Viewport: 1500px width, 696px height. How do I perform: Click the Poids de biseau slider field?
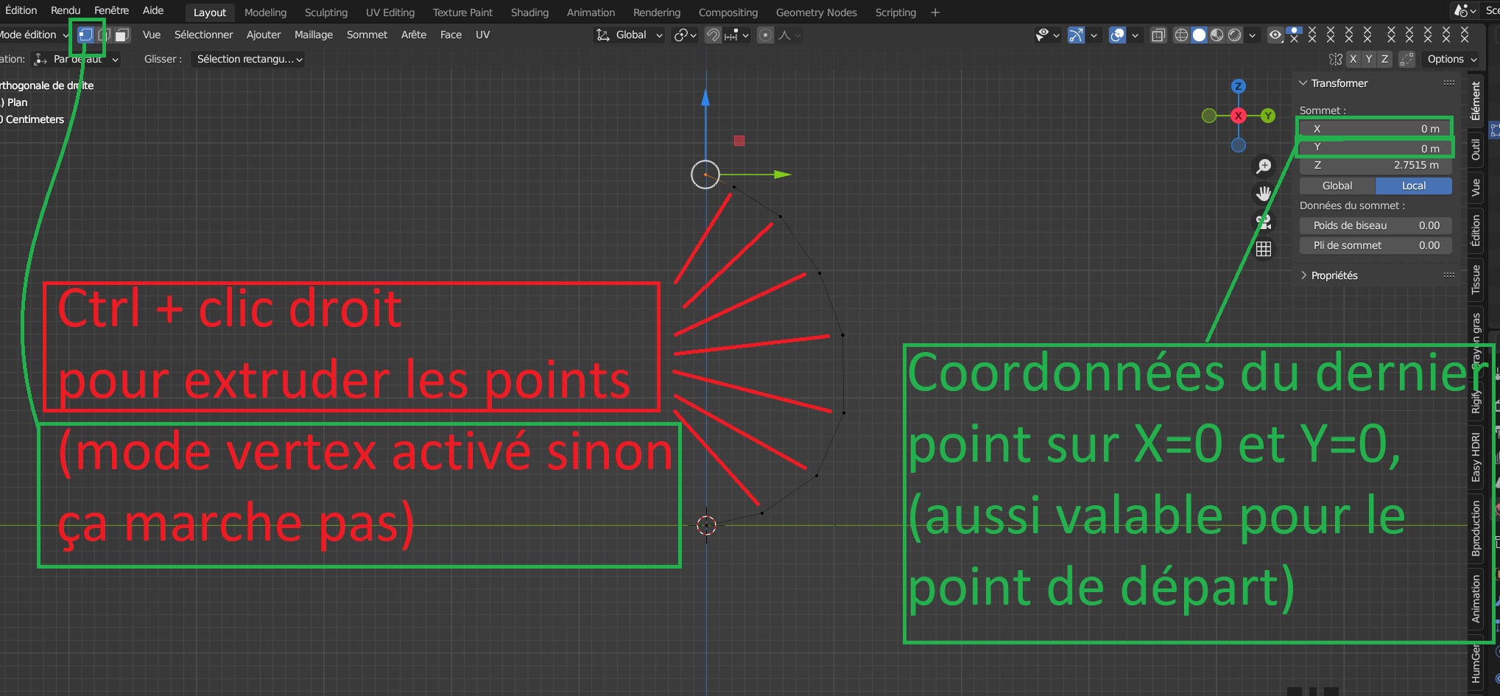pos(1375,225)
